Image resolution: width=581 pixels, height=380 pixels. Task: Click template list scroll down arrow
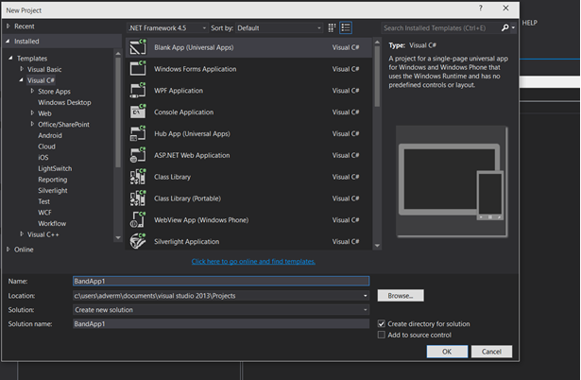(x=377, y=246)
